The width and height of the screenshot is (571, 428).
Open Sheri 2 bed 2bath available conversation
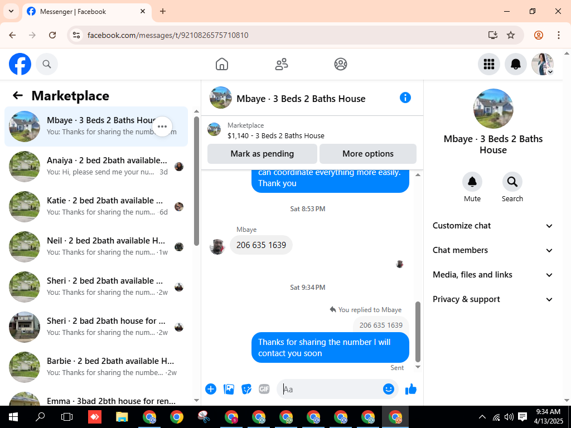(x=96, y=287)
